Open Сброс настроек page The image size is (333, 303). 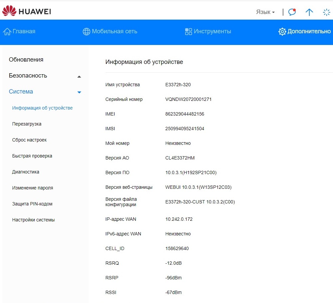[29, 140]
